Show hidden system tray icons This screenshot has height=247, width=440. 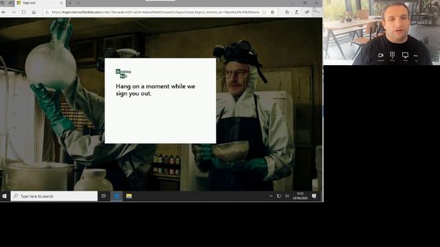pyautogui.click(x=271, y=196)
